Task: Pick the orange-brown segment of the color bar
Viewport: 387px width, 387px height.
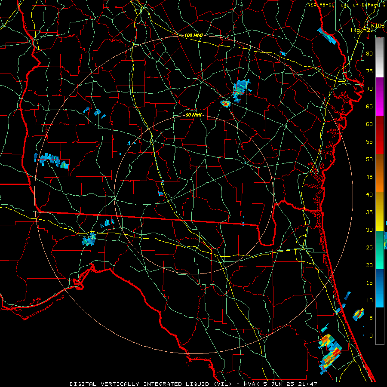Action: tap(380, 173)
